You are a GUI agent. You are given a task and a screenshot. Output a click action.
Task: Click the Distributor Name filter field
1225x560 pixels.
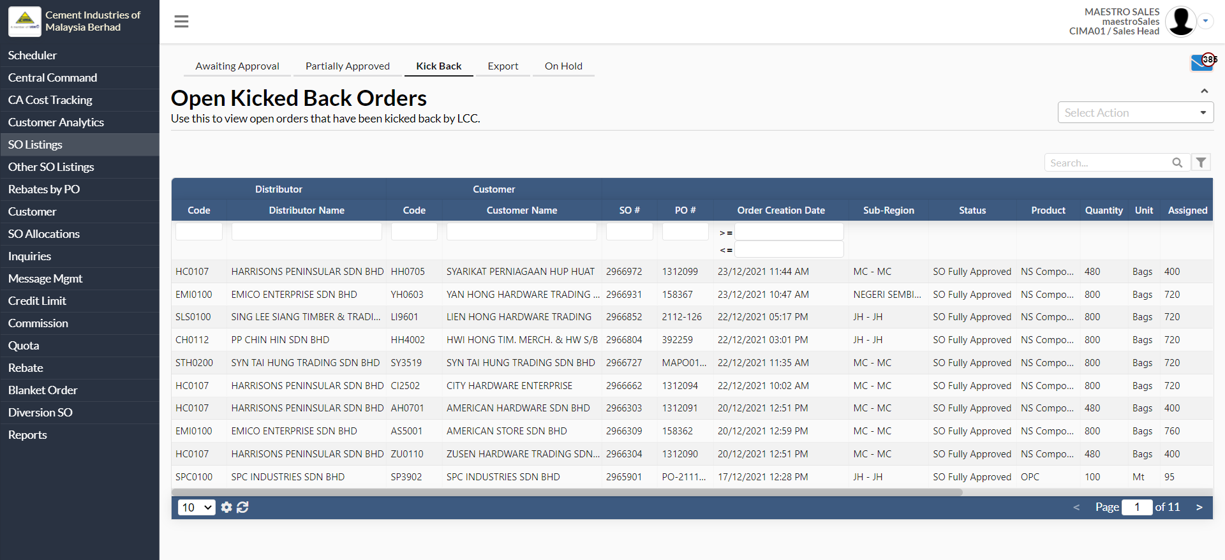click(x=307, y=232)
